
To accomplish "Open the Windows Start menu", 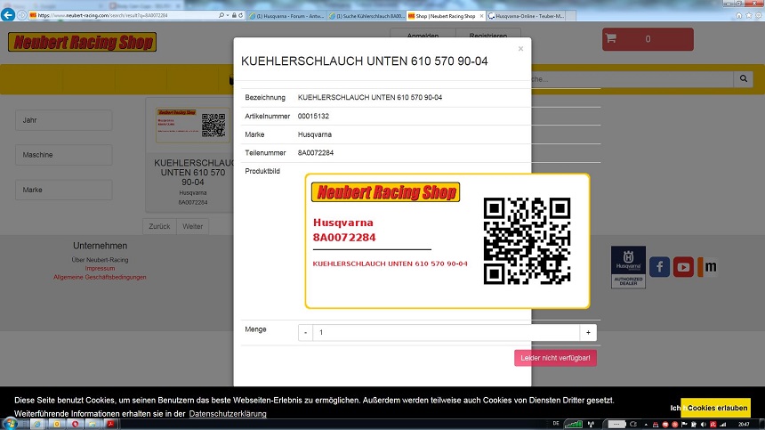I will point(9,424).
